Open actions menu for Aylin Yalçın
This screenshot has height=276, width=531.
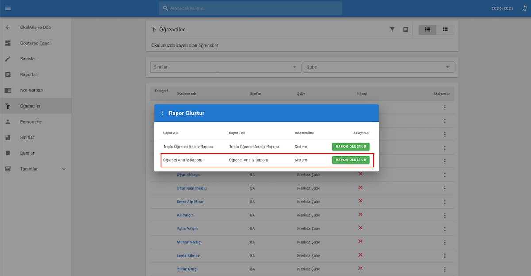click(x=445, y=229)
